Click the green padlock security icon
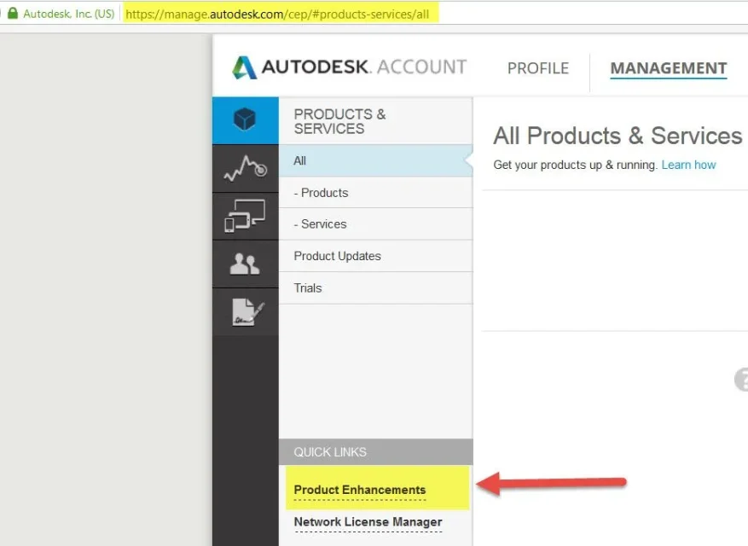The width and height of the screenshot is (748, 546). tap(13, 13)
